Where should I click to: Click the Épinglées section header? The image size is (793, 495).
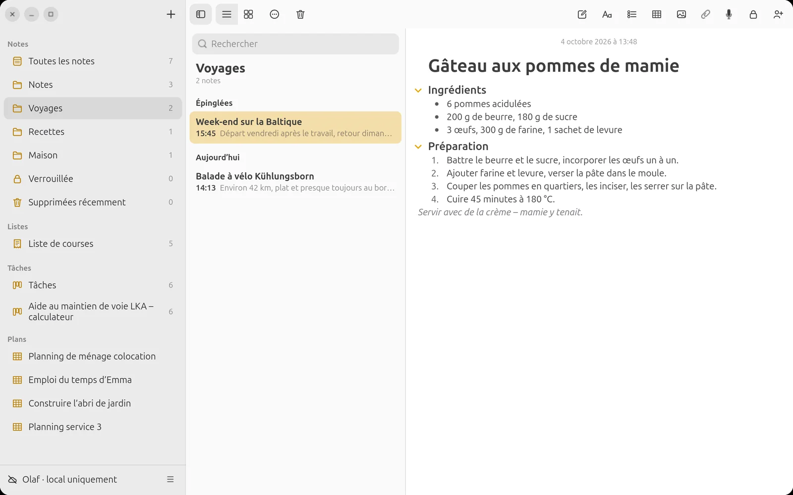[x=214, y=103]
